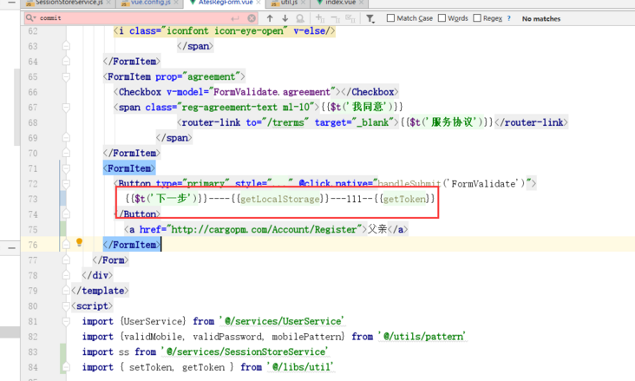This screenshot has width=635, height=381.
Task: Click '@/services/SessionStoreService' import path
Action: (245, 351)
